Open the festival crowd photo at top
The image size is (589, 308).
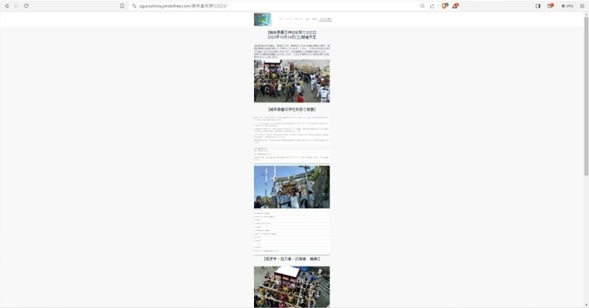coord(291,81)
